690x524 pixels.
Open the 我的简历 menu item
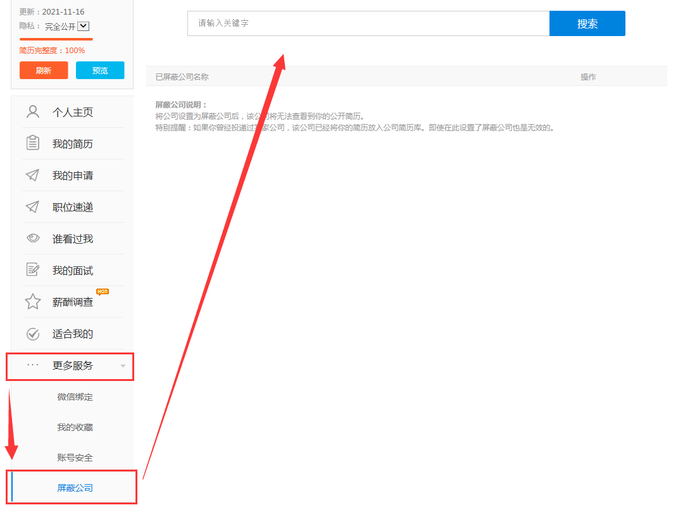click(73, 144)
